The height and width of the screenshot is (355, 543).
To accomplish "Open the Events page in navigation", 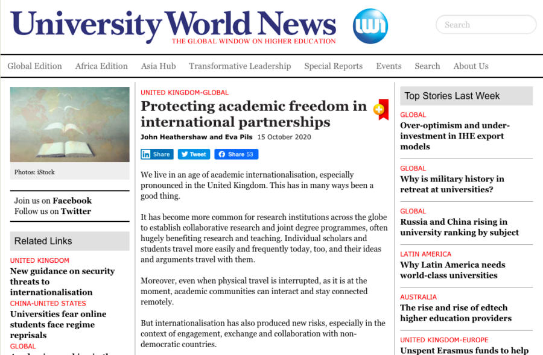I will (x=389, y=66).
